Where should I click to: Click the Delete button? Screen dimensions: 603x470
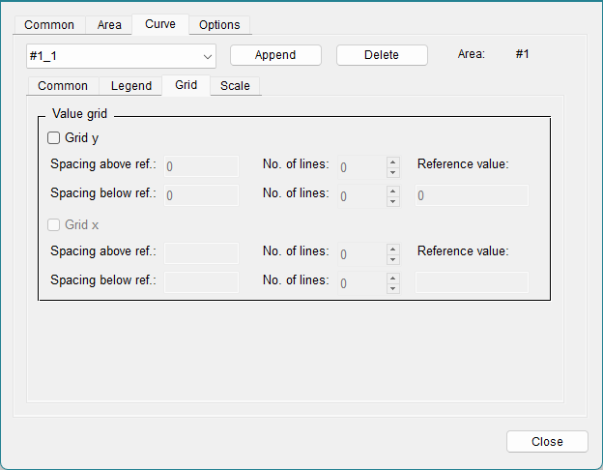(382, 55)
